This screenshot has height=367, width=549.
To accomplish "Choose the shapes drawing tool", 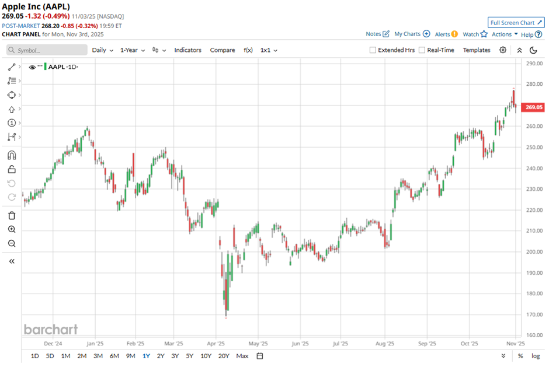I will click(12, 95).
